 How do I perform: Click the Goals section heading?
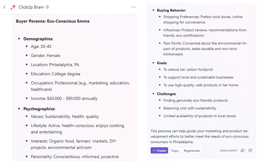[x=162, y=63]
